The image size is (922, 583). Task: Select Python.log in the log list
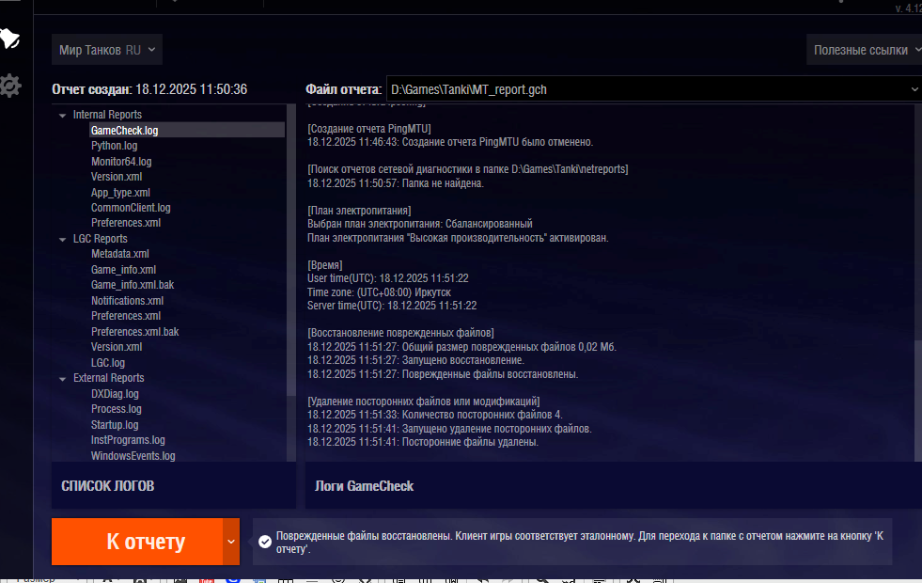[x=114, y=146]
